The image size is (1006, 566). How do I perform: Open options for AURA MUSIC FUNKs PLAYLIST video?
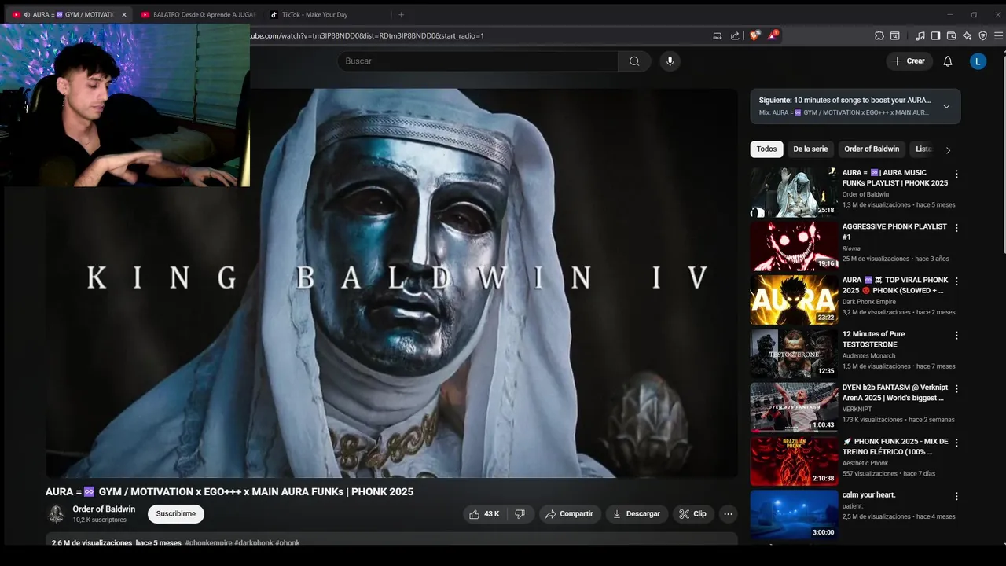click(x=956, y=174)
